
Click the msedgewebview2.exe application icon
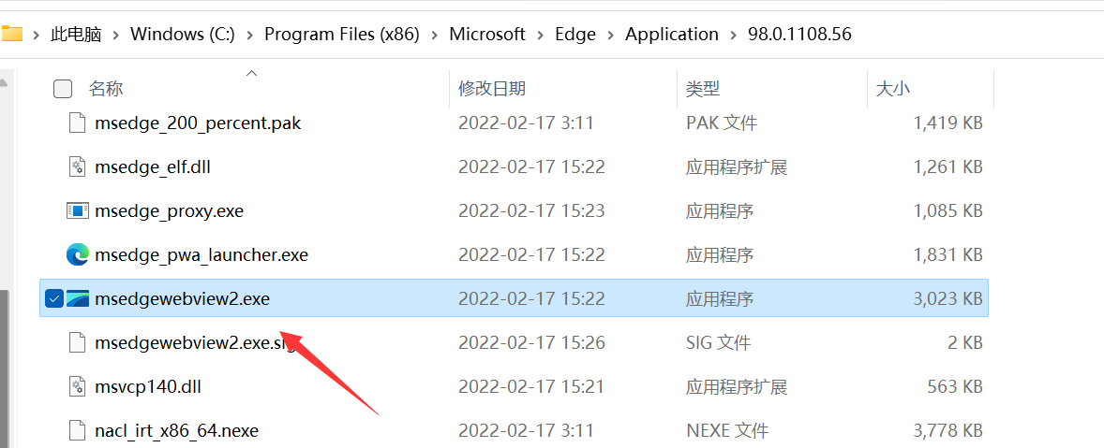point(77,298)
